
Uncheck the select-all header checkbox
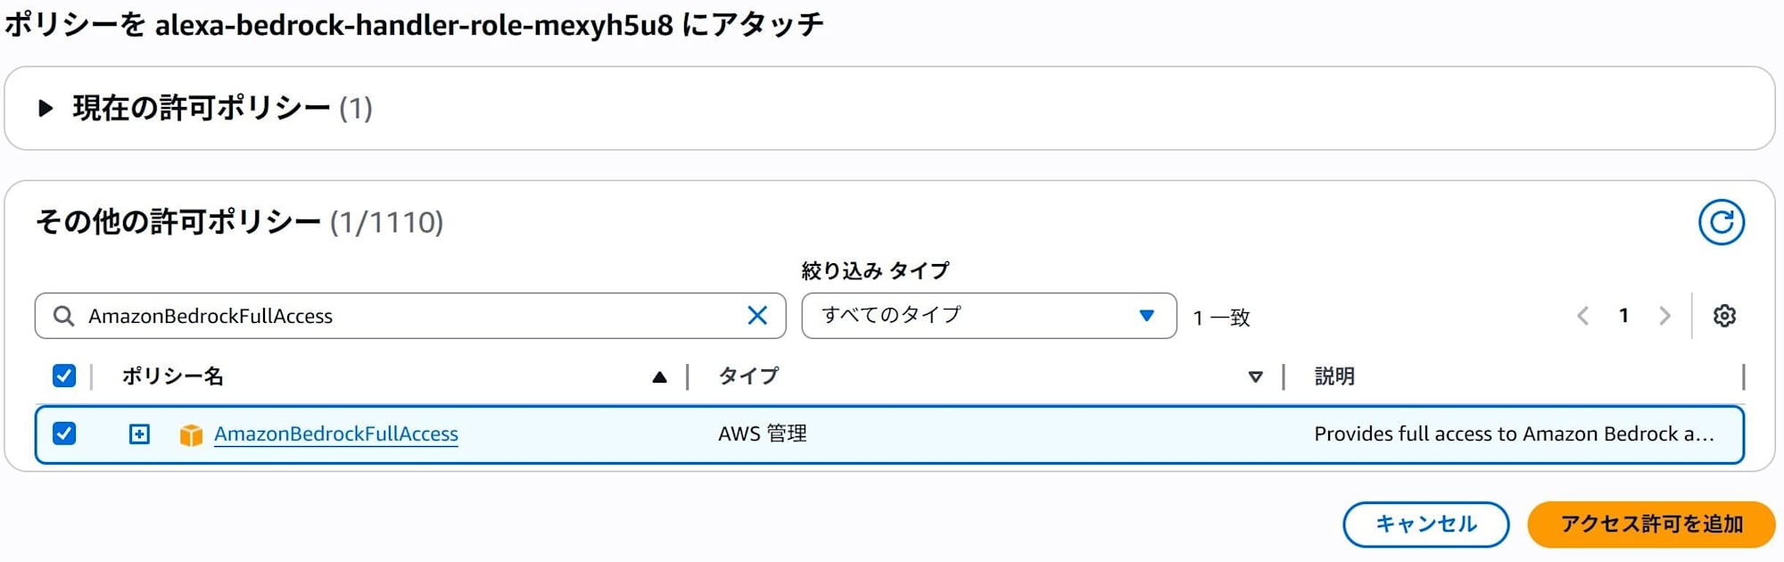[64, 376]
